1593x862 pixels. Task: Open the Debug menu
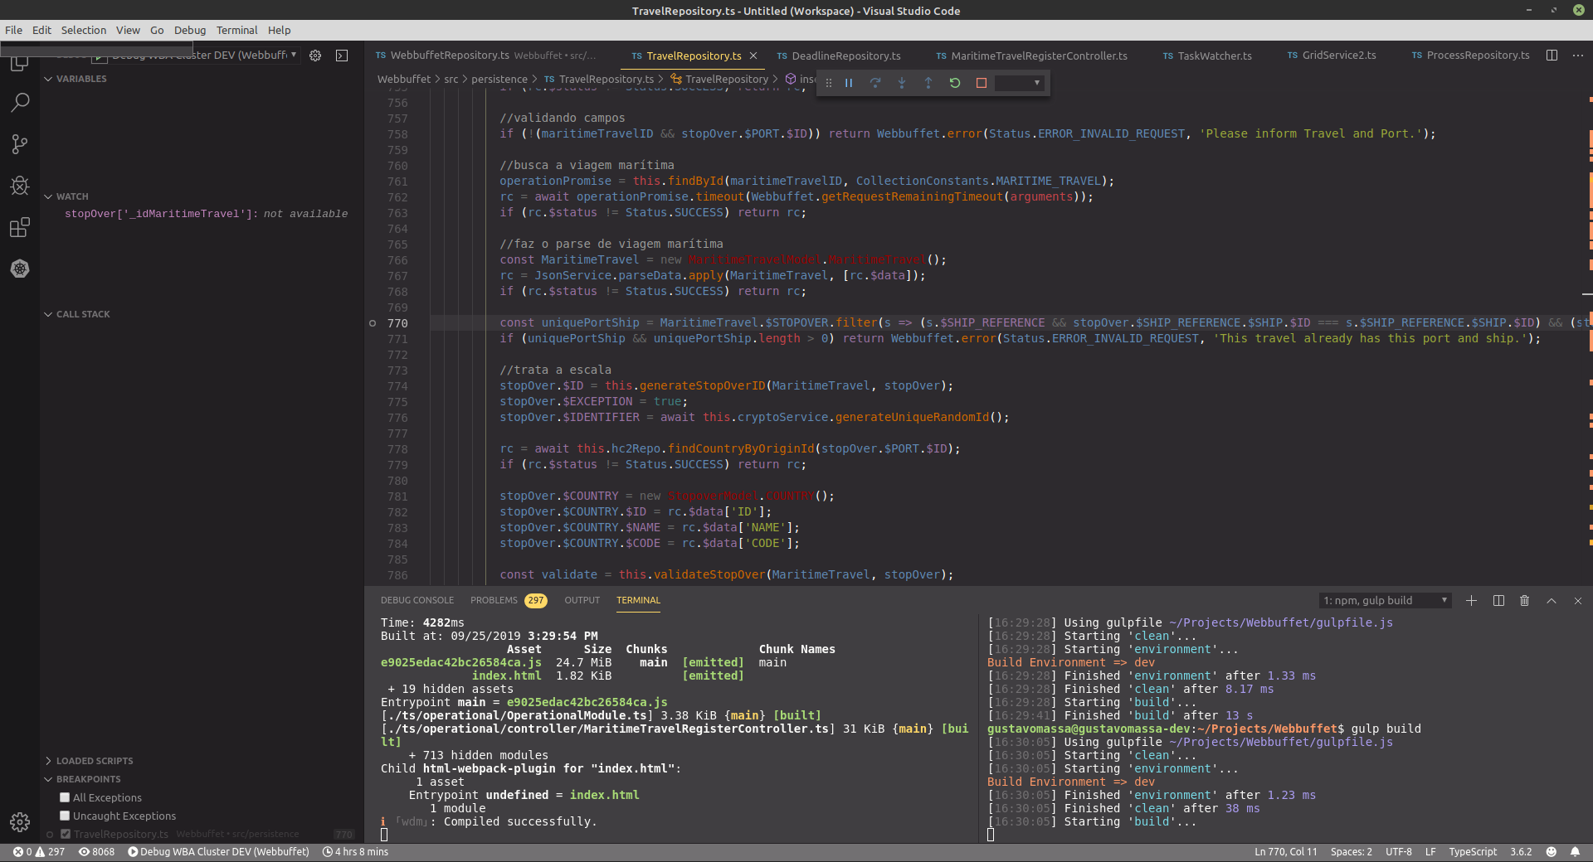[189, 30]
